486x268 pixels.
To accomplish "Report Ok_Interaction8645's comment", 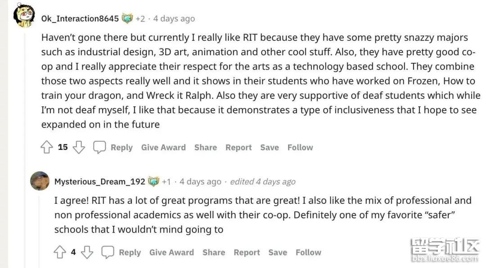I will 238,147.
